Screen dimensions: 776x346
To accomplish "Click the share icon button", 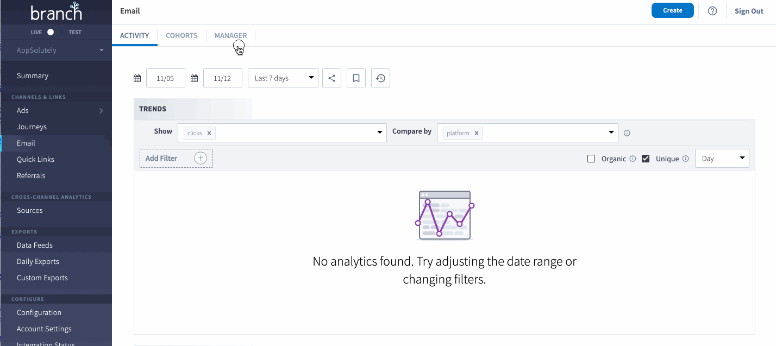I will tap(331, 78).
